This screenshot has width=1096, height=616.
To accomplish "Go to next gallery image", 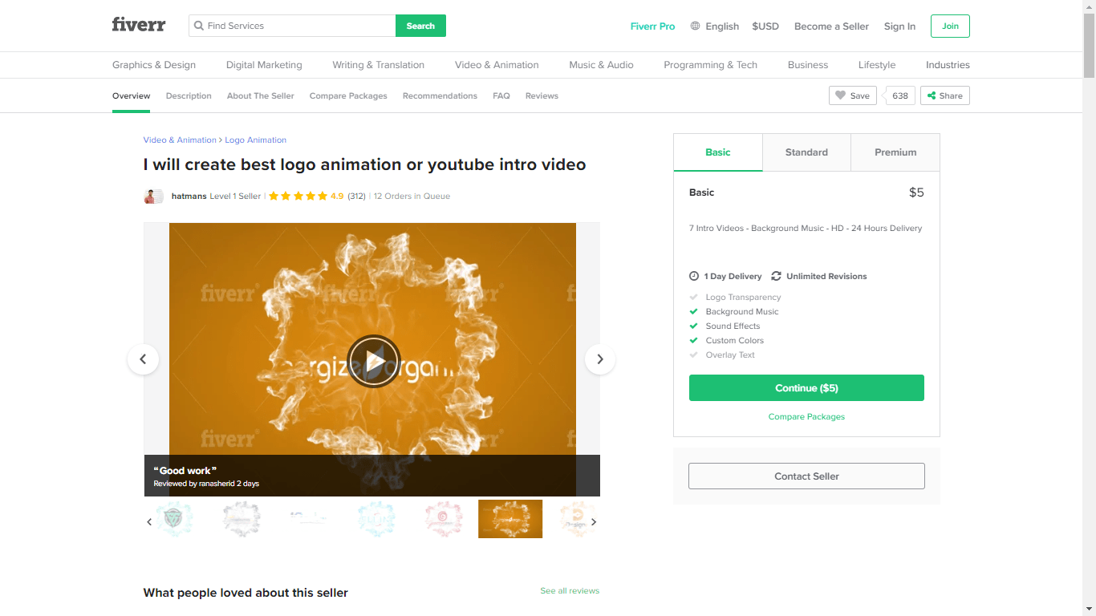I will [600, 359].
